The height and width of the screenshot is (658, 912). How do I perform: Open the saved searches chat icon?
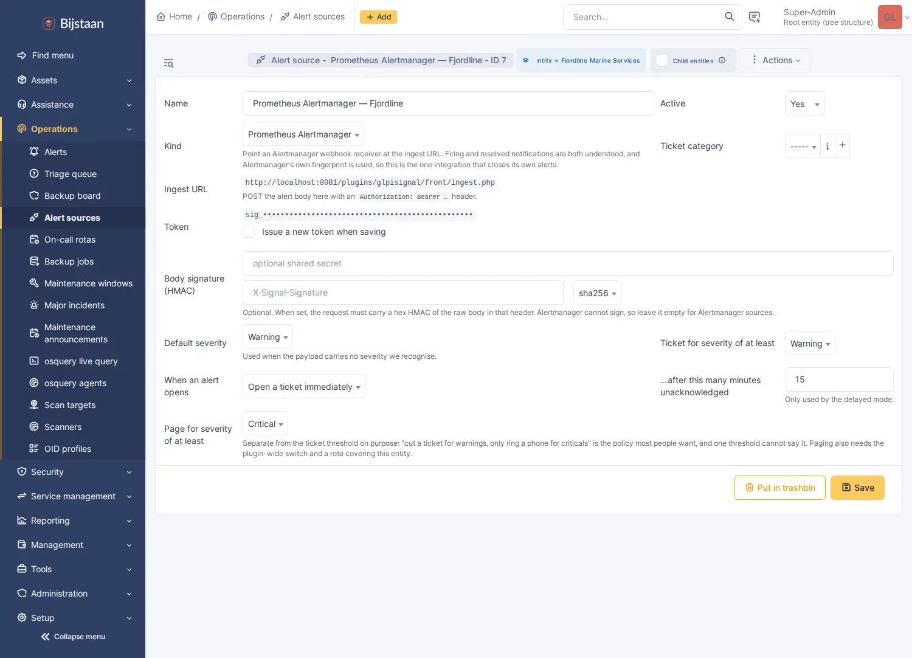(755, 17)
